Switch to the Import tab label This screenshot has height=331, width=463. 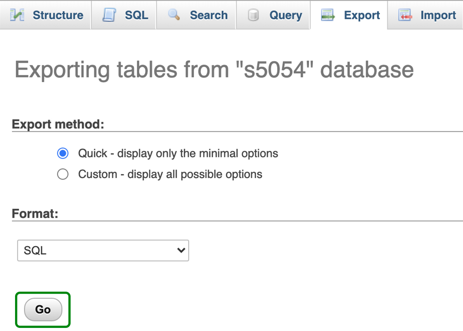(438, 15)
